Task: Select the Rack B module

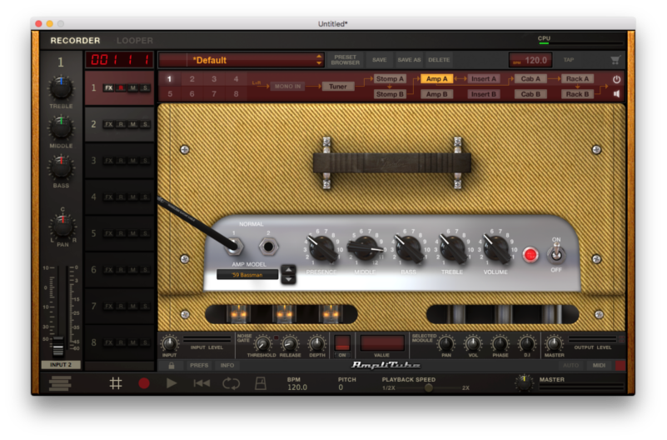Action: click(577, 94)
